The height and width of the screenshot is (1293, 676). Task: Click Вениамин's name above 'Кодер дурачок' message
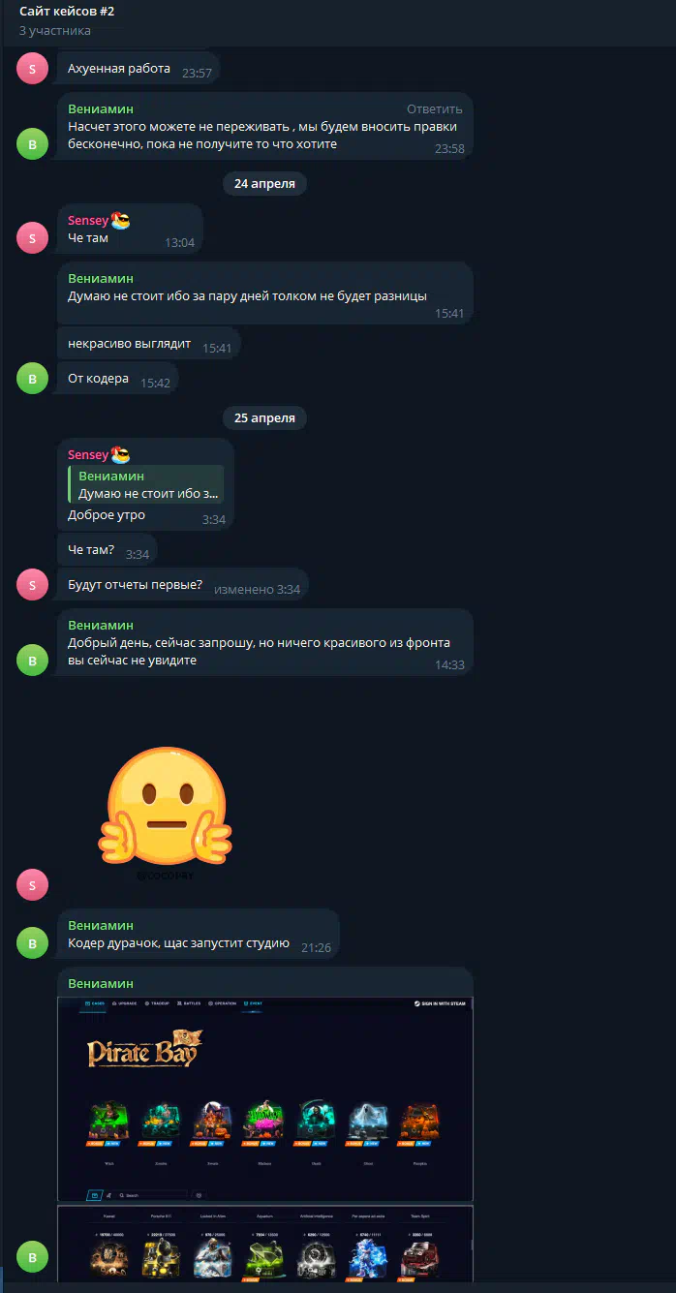coord(101,925)
